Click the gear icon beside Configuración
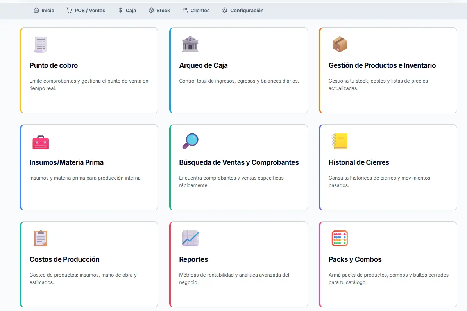 [225, 10]
